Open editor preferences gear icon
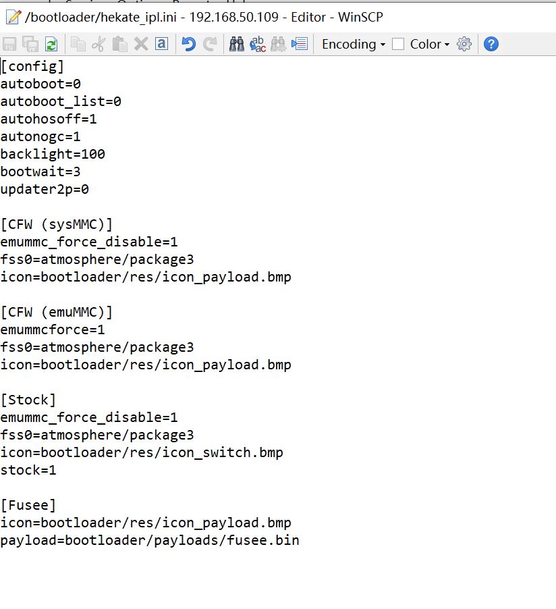 point(464,45)
